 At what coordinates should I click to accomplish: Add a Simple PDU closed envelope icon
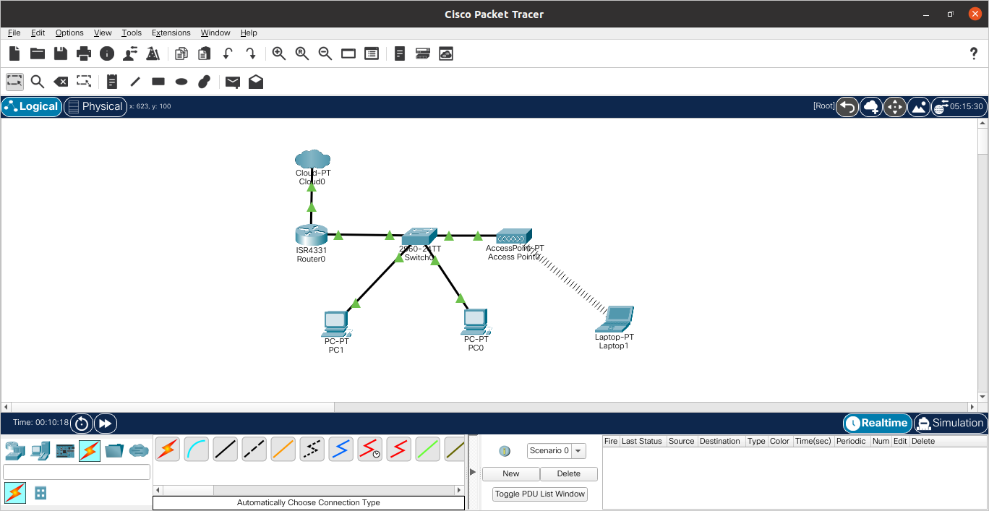(233, 82)
